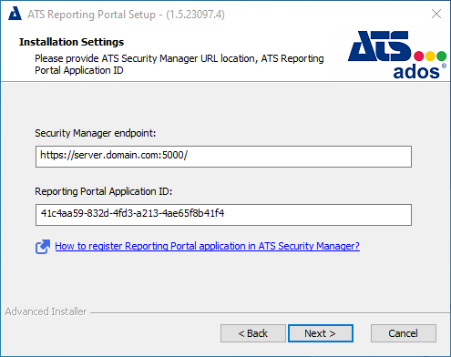Click the large ATS letters in the logo
This screenshot has height=357, width=451.
coord(380,46)
